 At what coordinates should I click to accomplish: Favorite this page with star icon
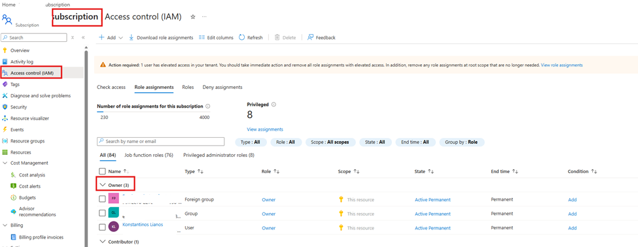tap(193, 16)
